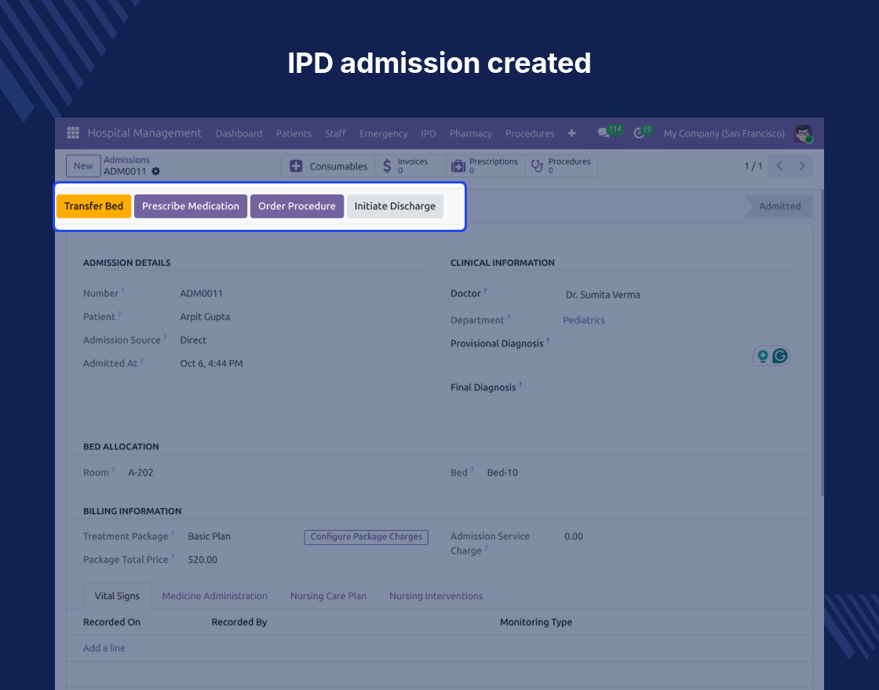
Task: Click the Arpit Gupta patient value
Action: [x=205, y=317]
